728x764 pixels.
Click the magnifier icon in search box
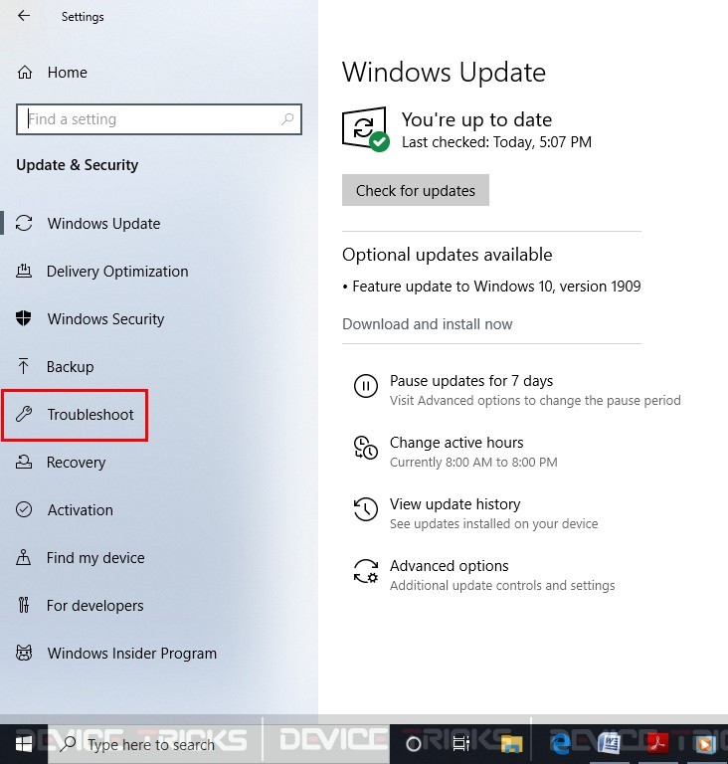[287, 119]
